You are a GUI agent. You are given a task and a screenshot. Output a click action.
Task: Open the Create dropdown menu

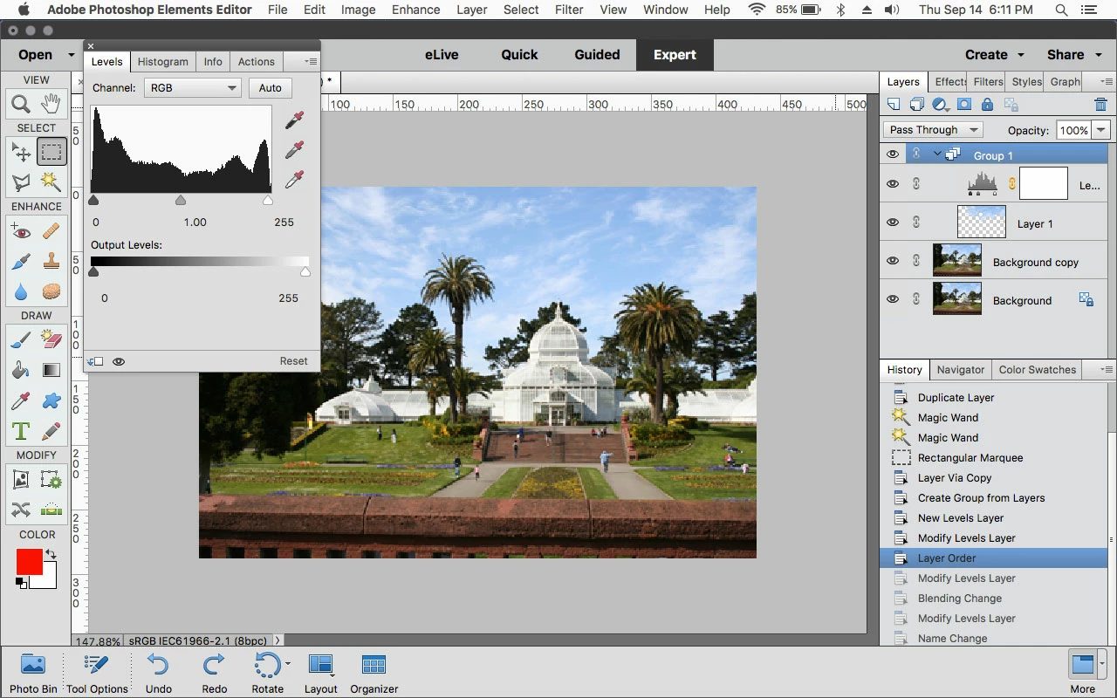[995, 54]
